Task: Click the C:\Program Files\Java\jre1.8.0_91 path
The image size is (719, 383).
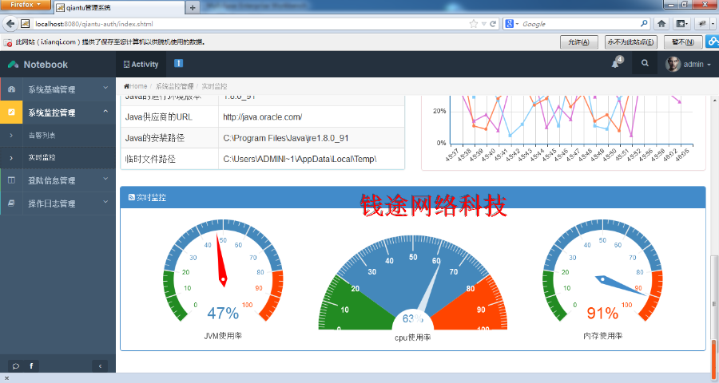Action: pos(286,138)
